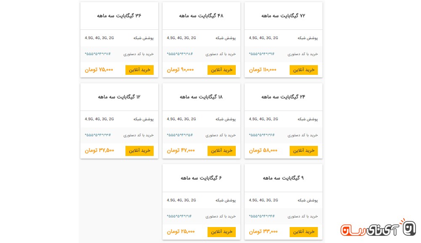Buy the 72 GB three-month package online
Viewport: 421px width, 243px height.
click(304, 70)
